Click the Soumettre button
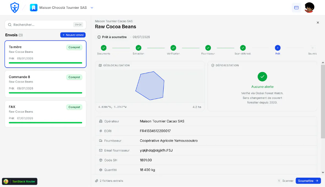 (x=308, y=181)
